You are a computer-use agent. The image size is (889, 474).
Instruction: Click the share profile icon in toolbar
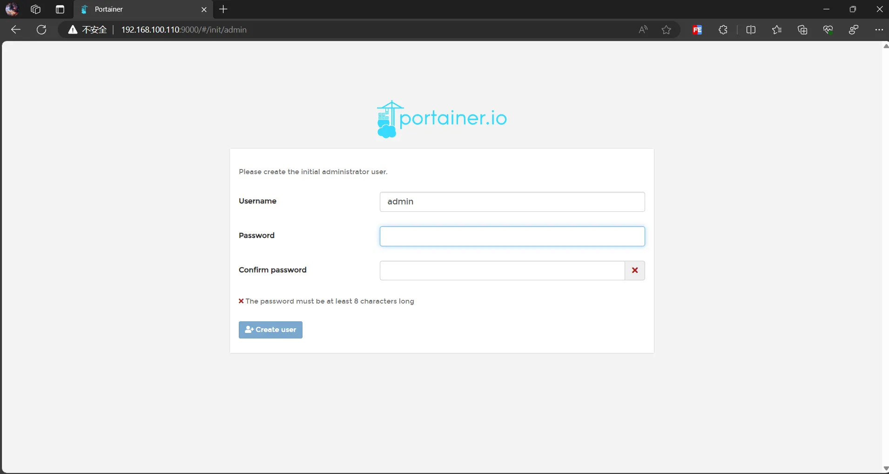pos(854,30)
